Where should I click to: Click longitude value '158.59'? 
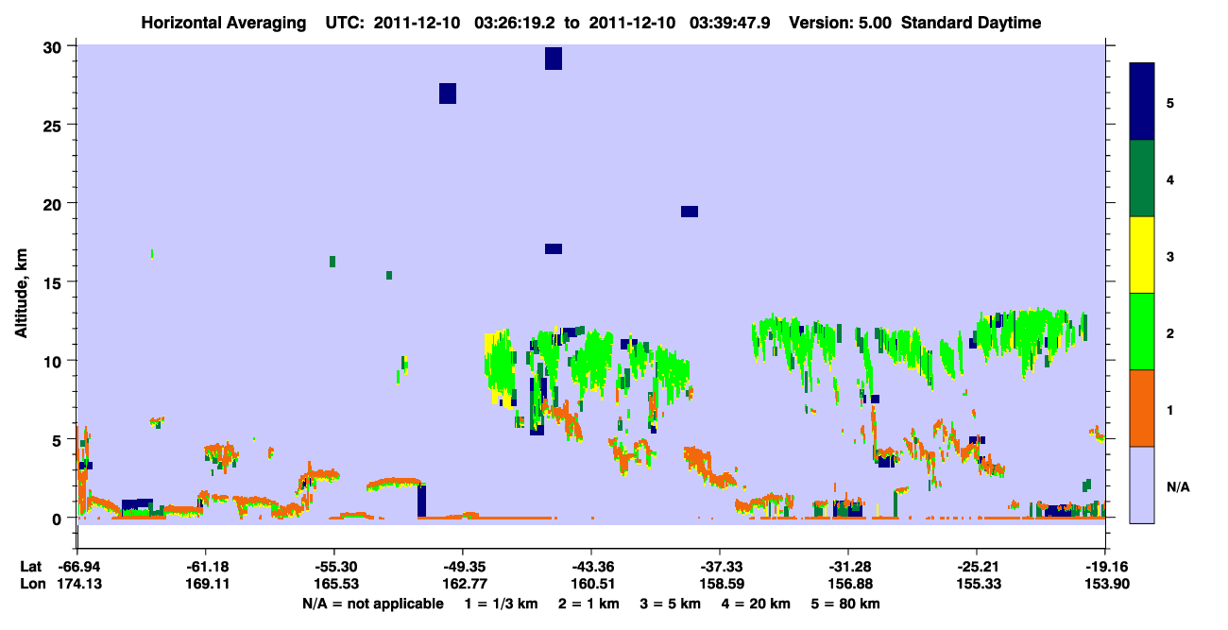tap(720, 585)
